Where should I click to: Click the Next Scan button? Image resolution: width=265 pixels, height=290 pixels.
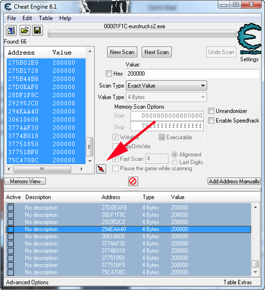coord(156,52)
